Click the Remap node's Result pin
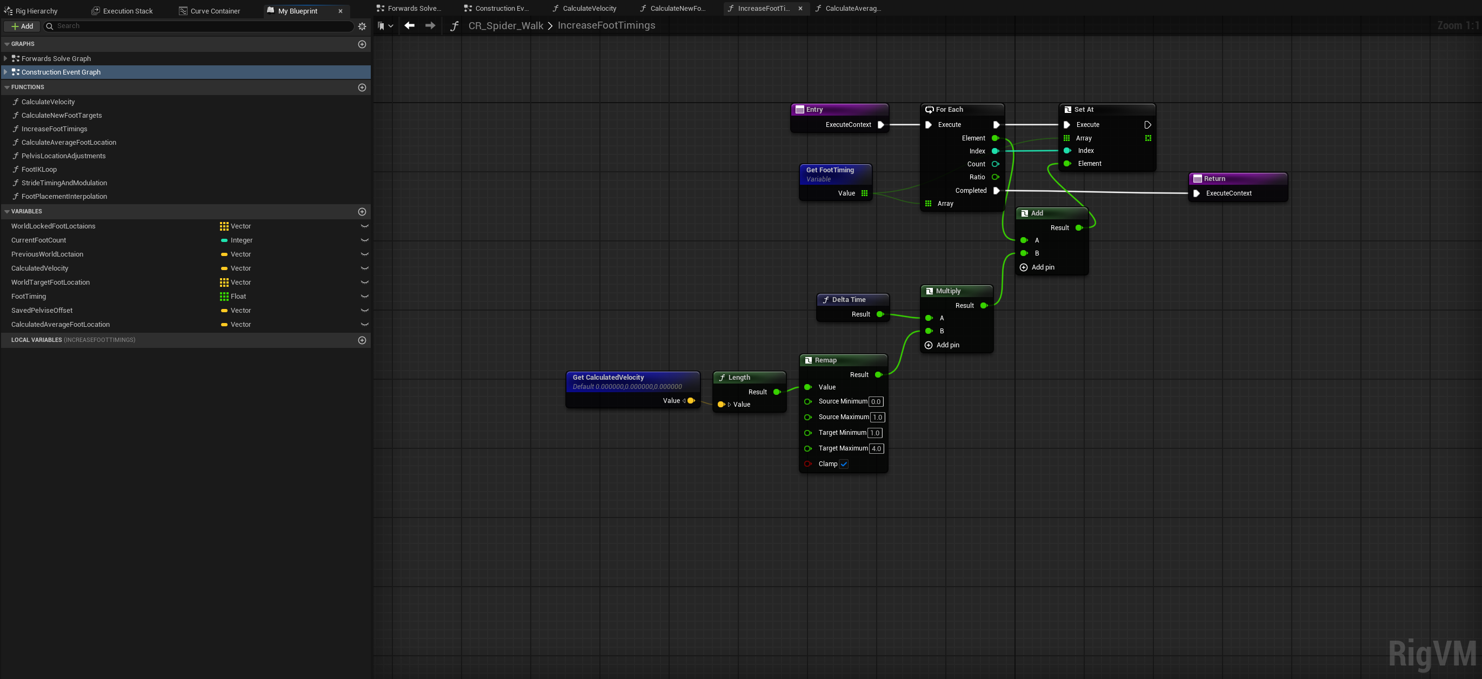The width and height of the screenshot is (1482, 679). coord(878,375)
